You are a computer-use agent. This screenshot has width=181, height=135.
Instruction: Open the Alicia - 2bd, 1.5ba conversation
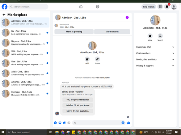point(25,73)
